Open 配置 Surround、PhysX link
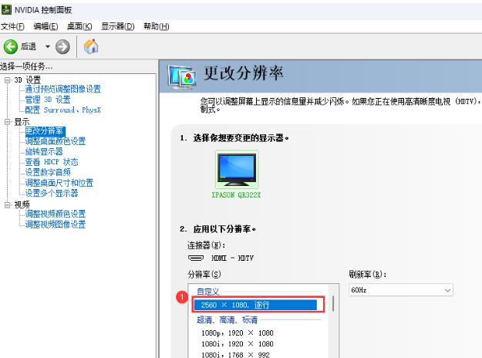482x358 pixels. pos(63,110)
